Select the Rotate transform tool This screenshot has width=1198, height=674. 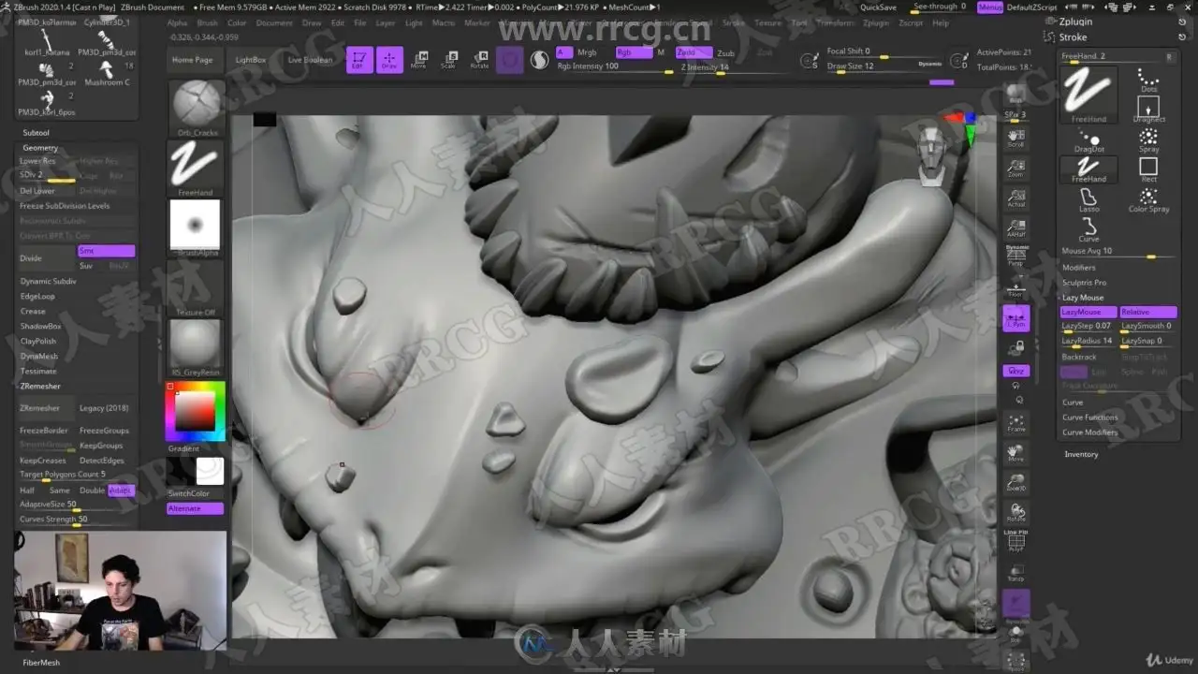click(479, 60)
